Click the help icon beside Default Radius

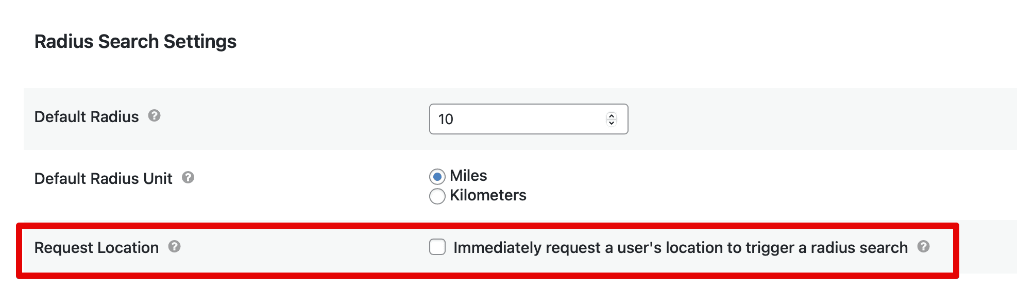pos(154,116)
